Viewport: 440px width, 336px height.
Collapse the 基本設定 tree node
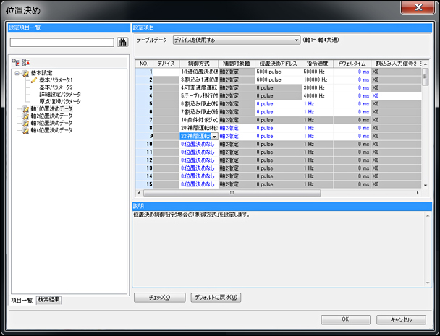point(16,73)
